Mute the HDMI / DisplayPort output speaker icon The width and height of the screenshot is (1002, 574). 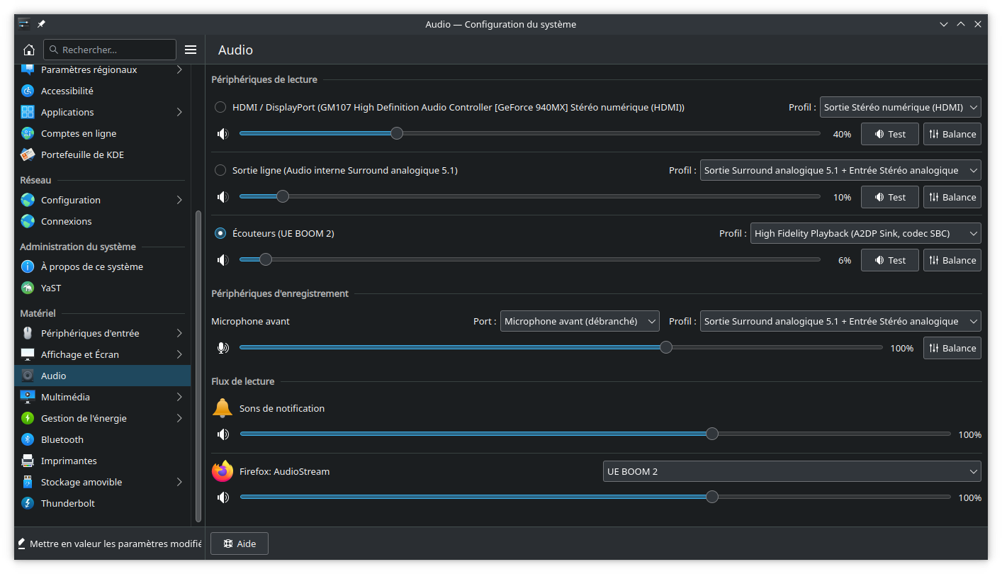click(x=223, y=134)
